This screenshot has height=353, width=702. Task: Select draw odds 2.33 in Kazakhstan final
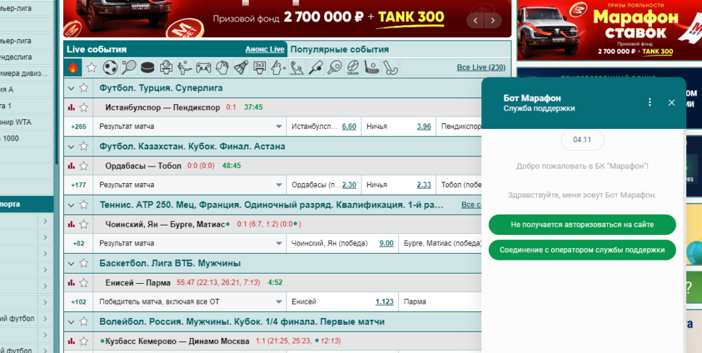point(424,185)
